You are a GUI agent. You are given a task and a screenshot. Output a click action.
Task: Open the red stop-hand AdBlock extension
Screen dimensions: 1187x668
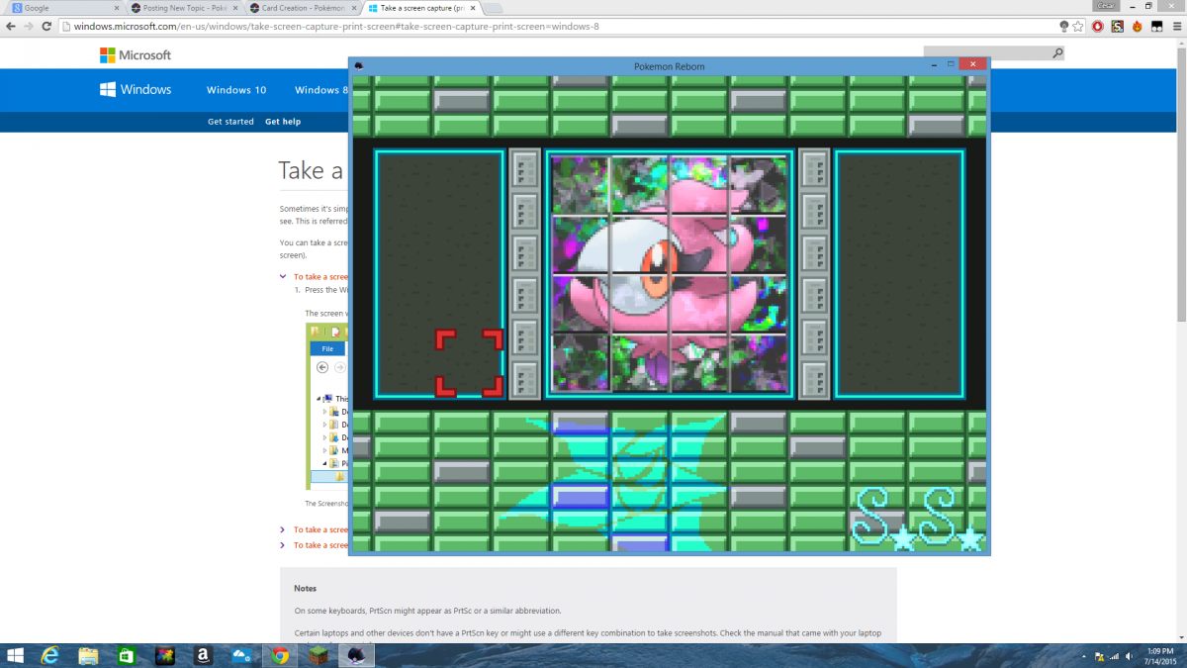(x=1098, y=26)
